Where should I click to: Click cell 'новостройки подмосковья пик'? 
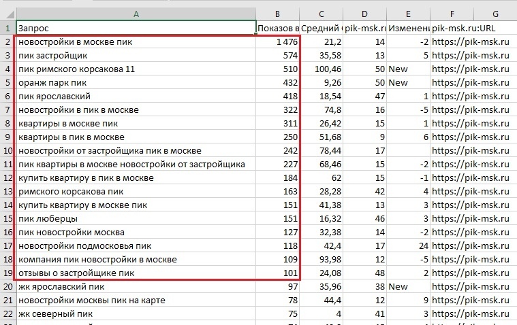(x=136, y=245)
